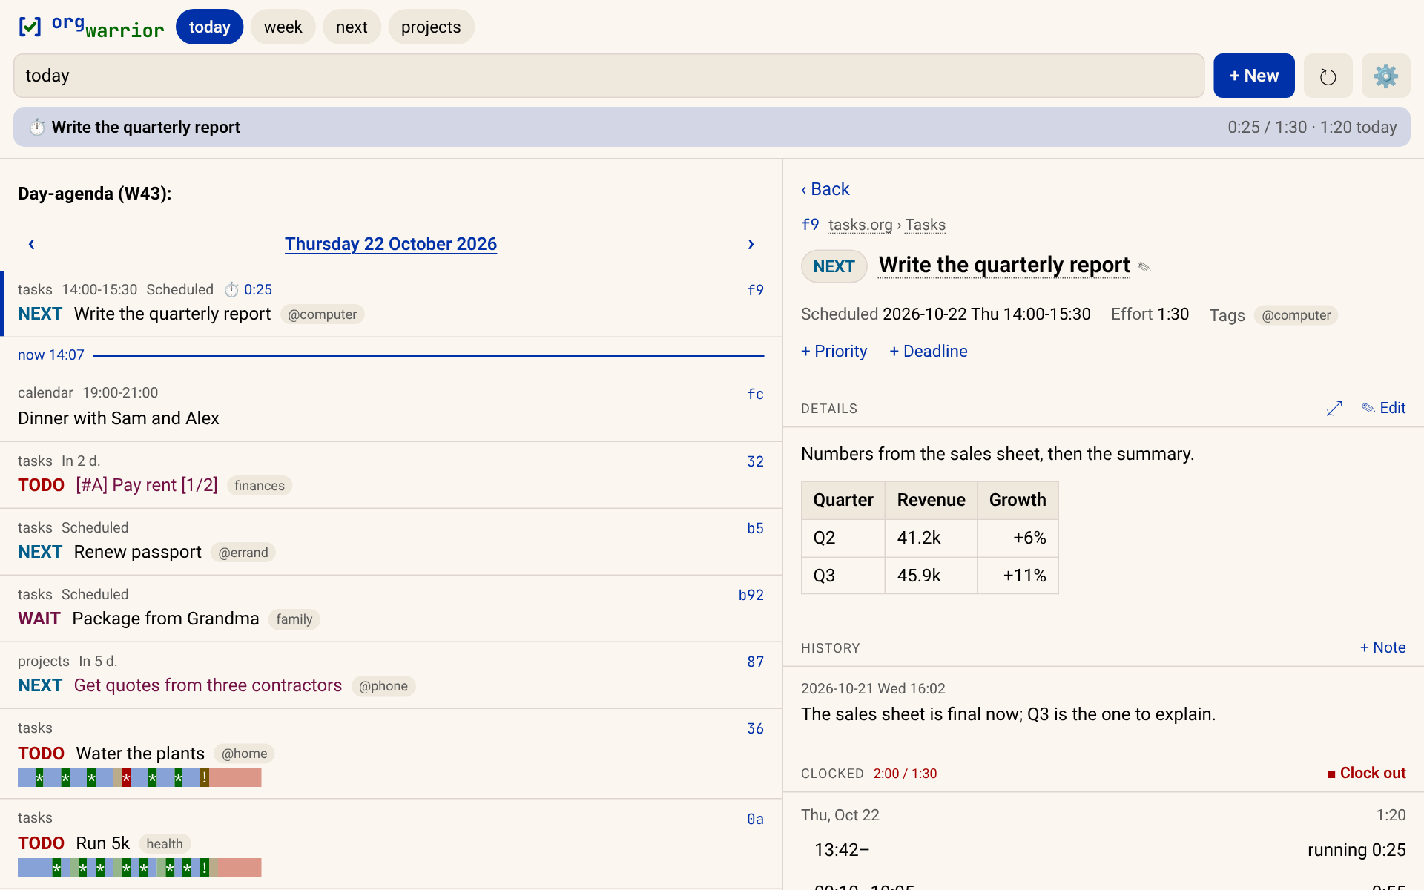Click + Deadline to add a deadline

pyautogui.click(x=928, y=352)
